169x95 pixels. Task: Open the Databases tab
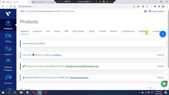point(157,31)
